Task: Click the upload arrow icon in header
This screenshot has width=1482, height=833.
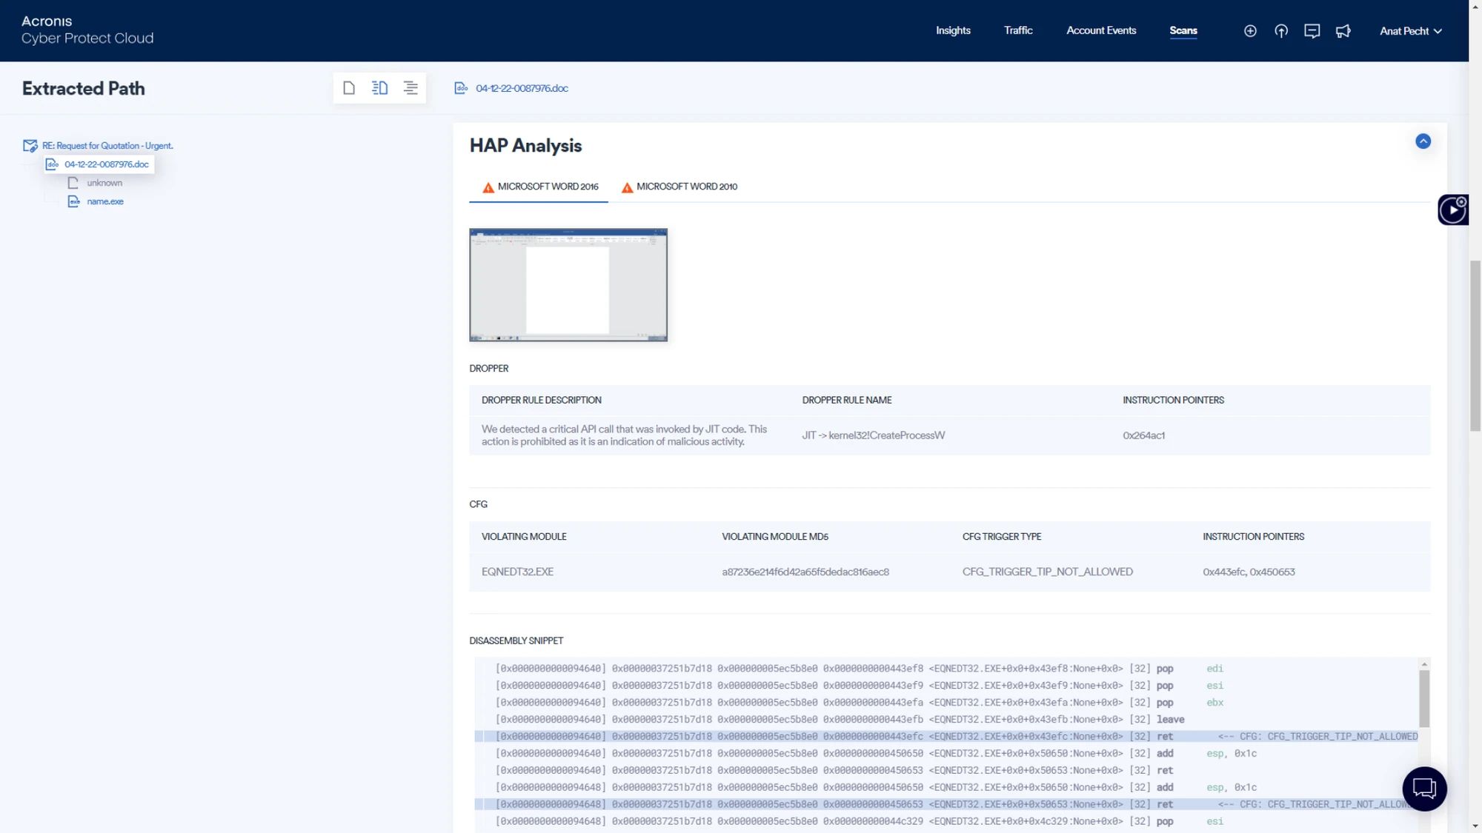Action: pos(1281,31)
